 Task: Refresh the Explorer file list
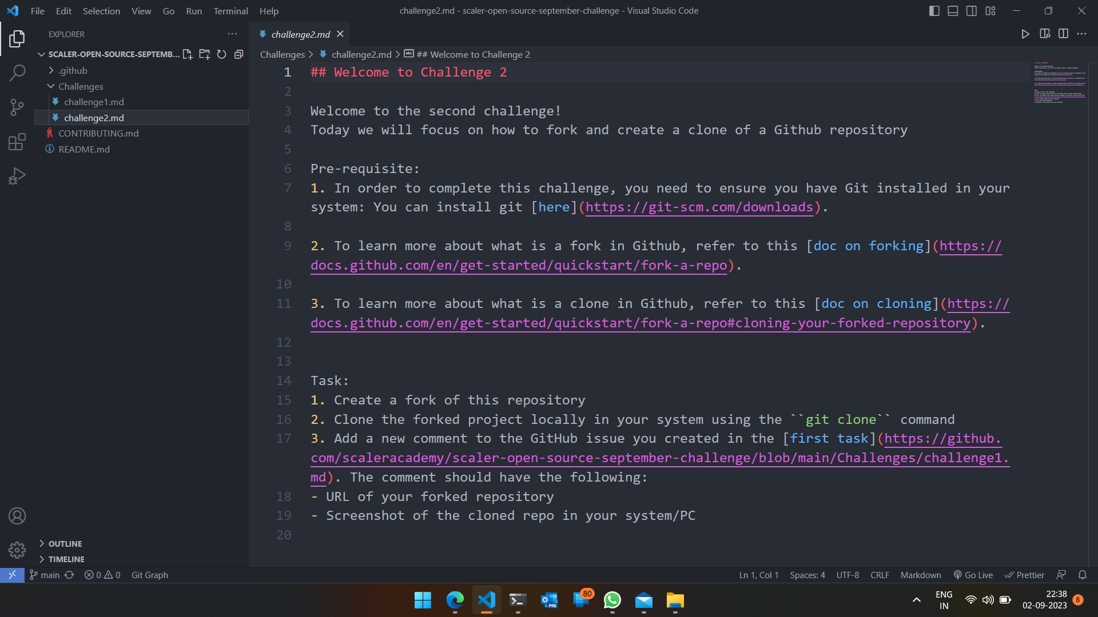click(222, 54)
